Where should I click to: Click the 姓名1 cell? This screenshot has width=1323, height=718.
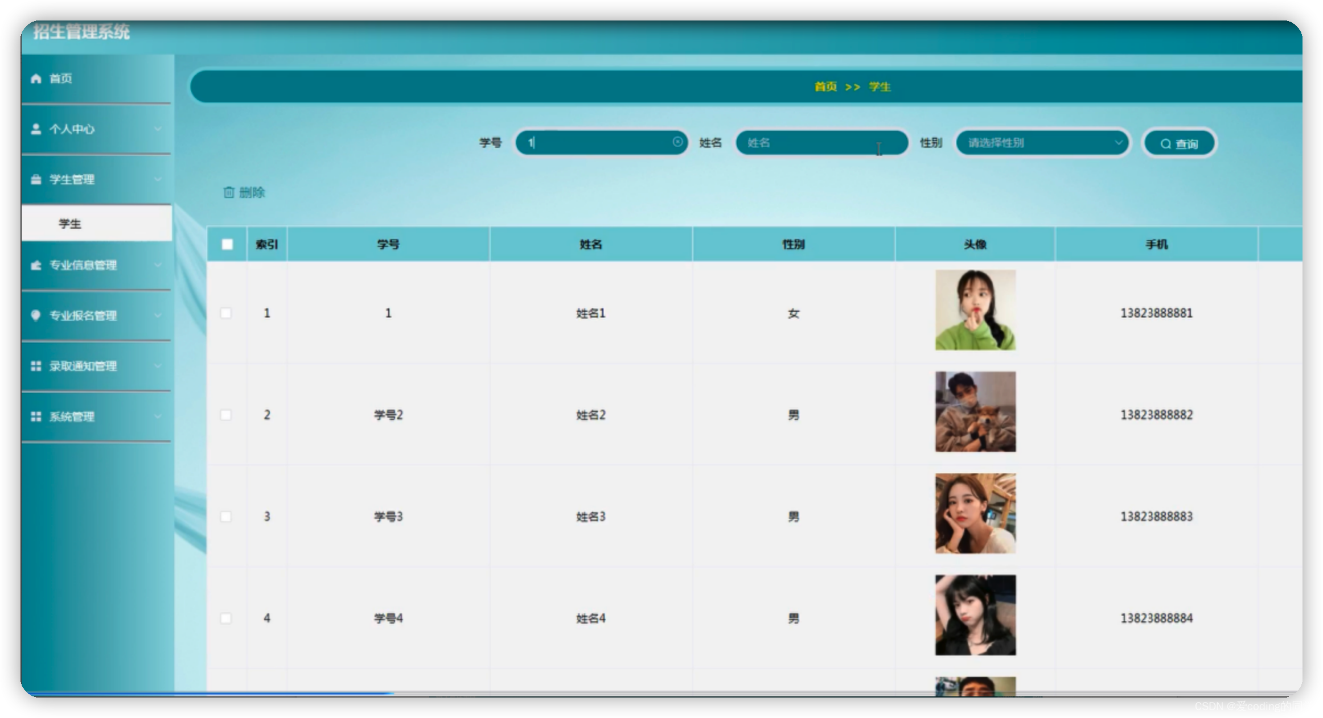click(x=591, y=313)
